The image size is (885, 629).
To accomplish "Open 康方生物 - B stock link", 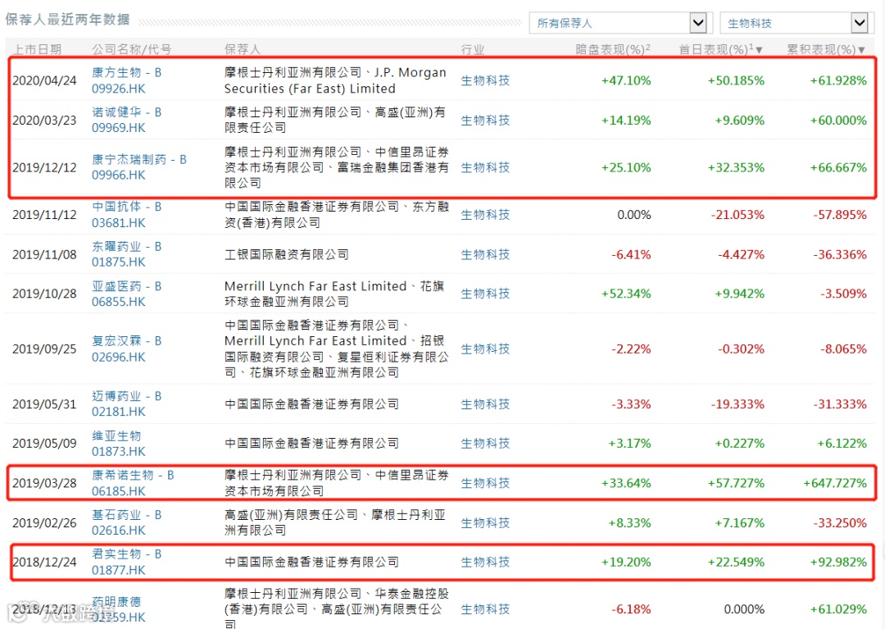I will [126, 72].
